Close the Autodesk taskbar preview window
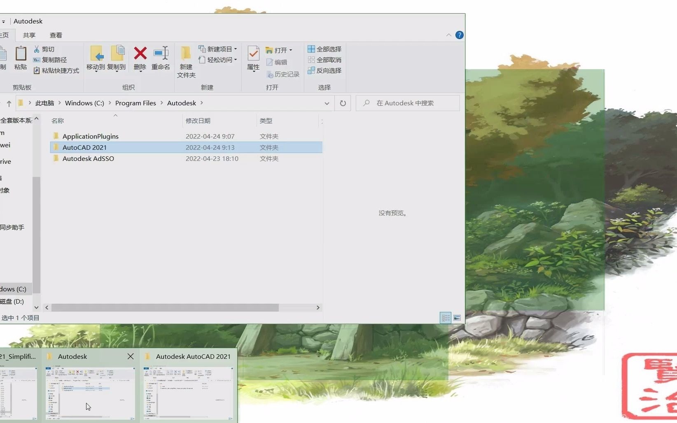The height and width of the screenshot is (423, 677). click(131, 356)
